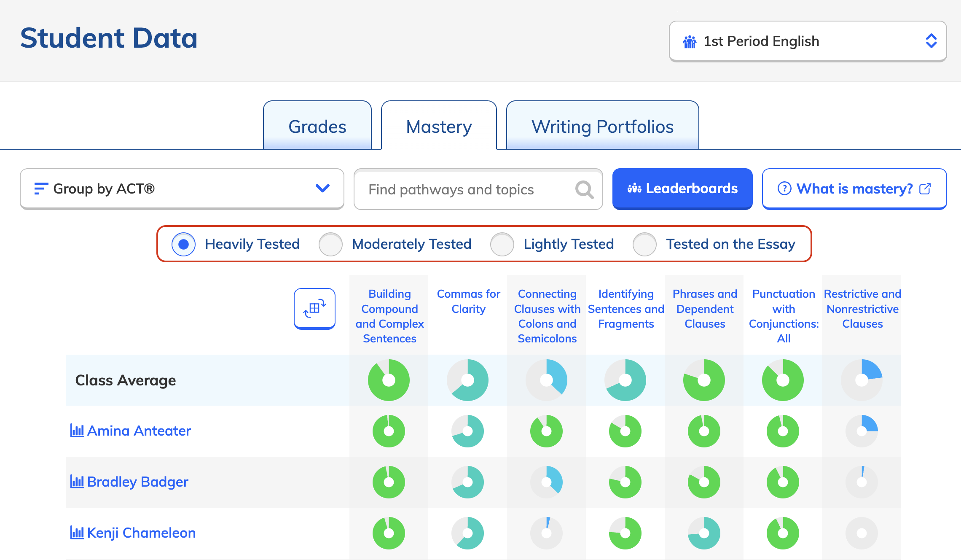Click the bar chart icon beside Bradley Badger
The image size is (961, 560).
coord(77,482)
